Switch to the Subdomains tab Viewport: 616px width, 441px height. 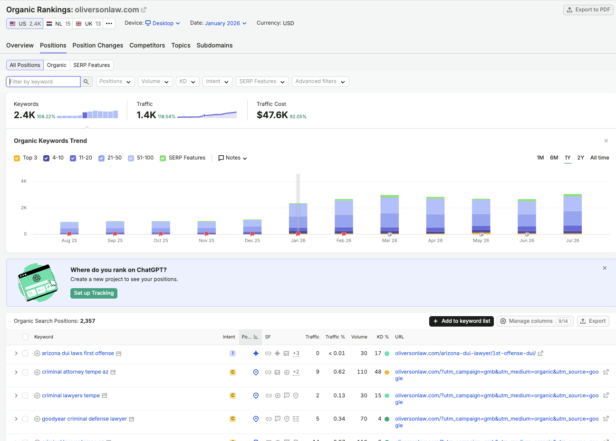(x=214, y=46)
